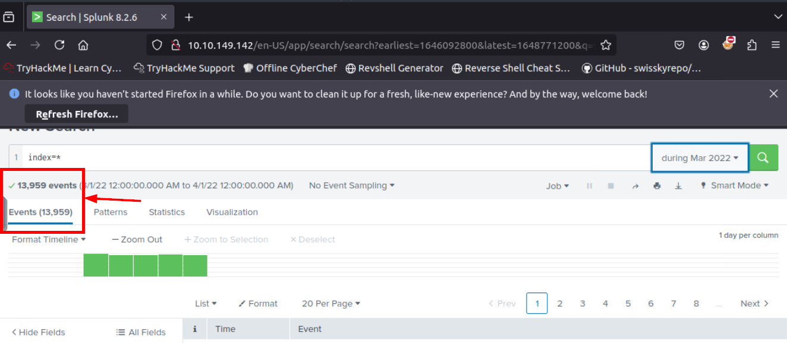Dismiss the Firefox refresh notification bar
The image size is (787, 343).
773,94
